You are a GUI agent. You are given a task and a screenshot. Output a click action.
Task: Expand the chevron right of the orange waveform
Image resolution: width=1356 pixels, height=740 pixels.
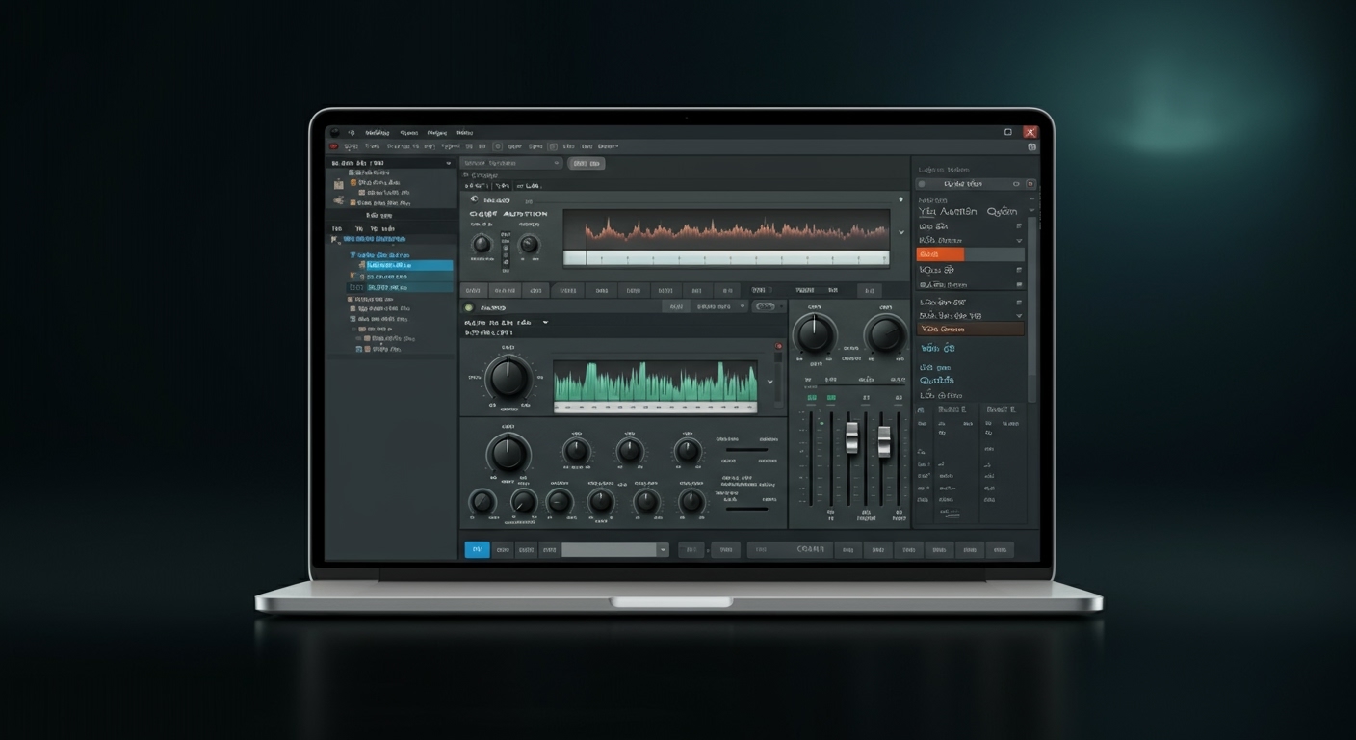point(901,232)
